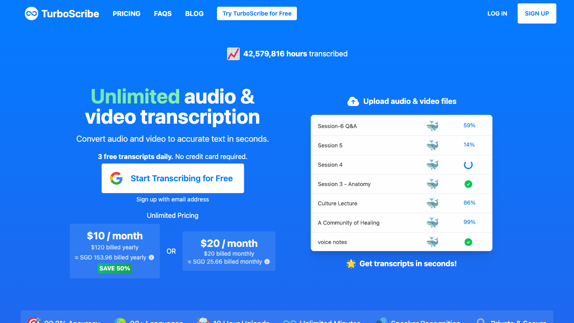Open the FAQS menu item

click(x=163, y=13)
